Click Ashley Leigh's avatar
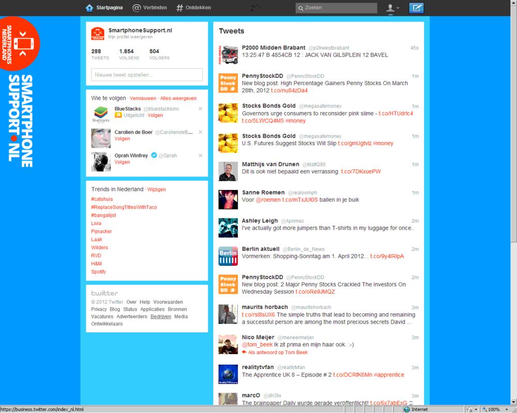 pyautogui.click(x=228, y=228)
